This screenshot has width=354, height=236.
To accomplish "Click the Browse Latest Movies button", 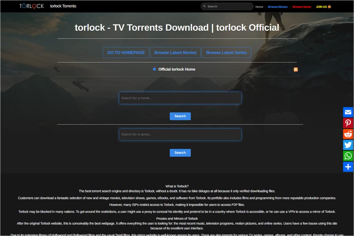I will [x=175, y=53].
